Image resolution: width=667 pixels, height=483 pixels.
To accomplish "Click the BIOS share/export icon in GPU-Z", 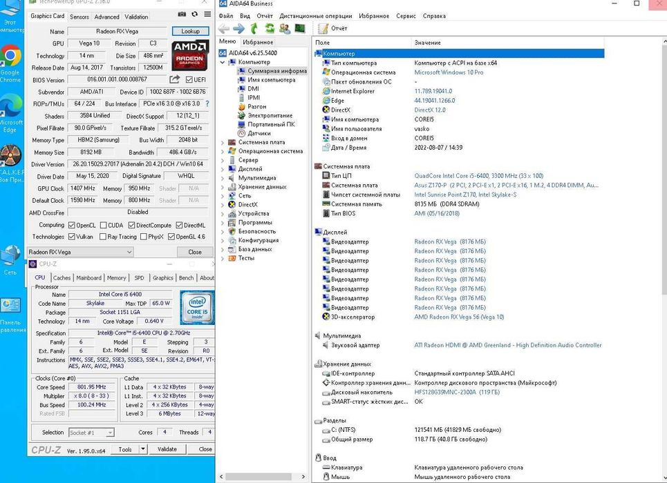I will (x=174, y=79).
